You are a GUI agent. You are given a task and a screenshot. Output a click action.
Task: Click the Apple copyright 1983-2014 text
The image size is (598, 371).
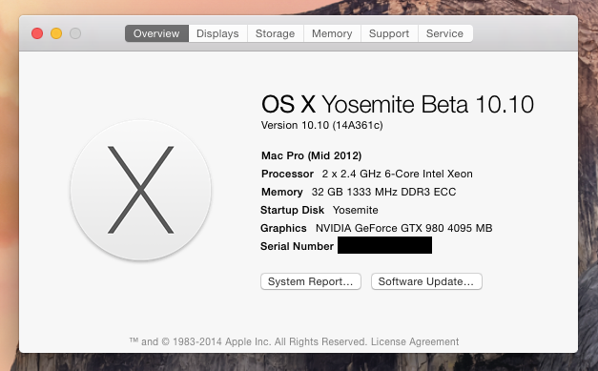pos(248,341)
